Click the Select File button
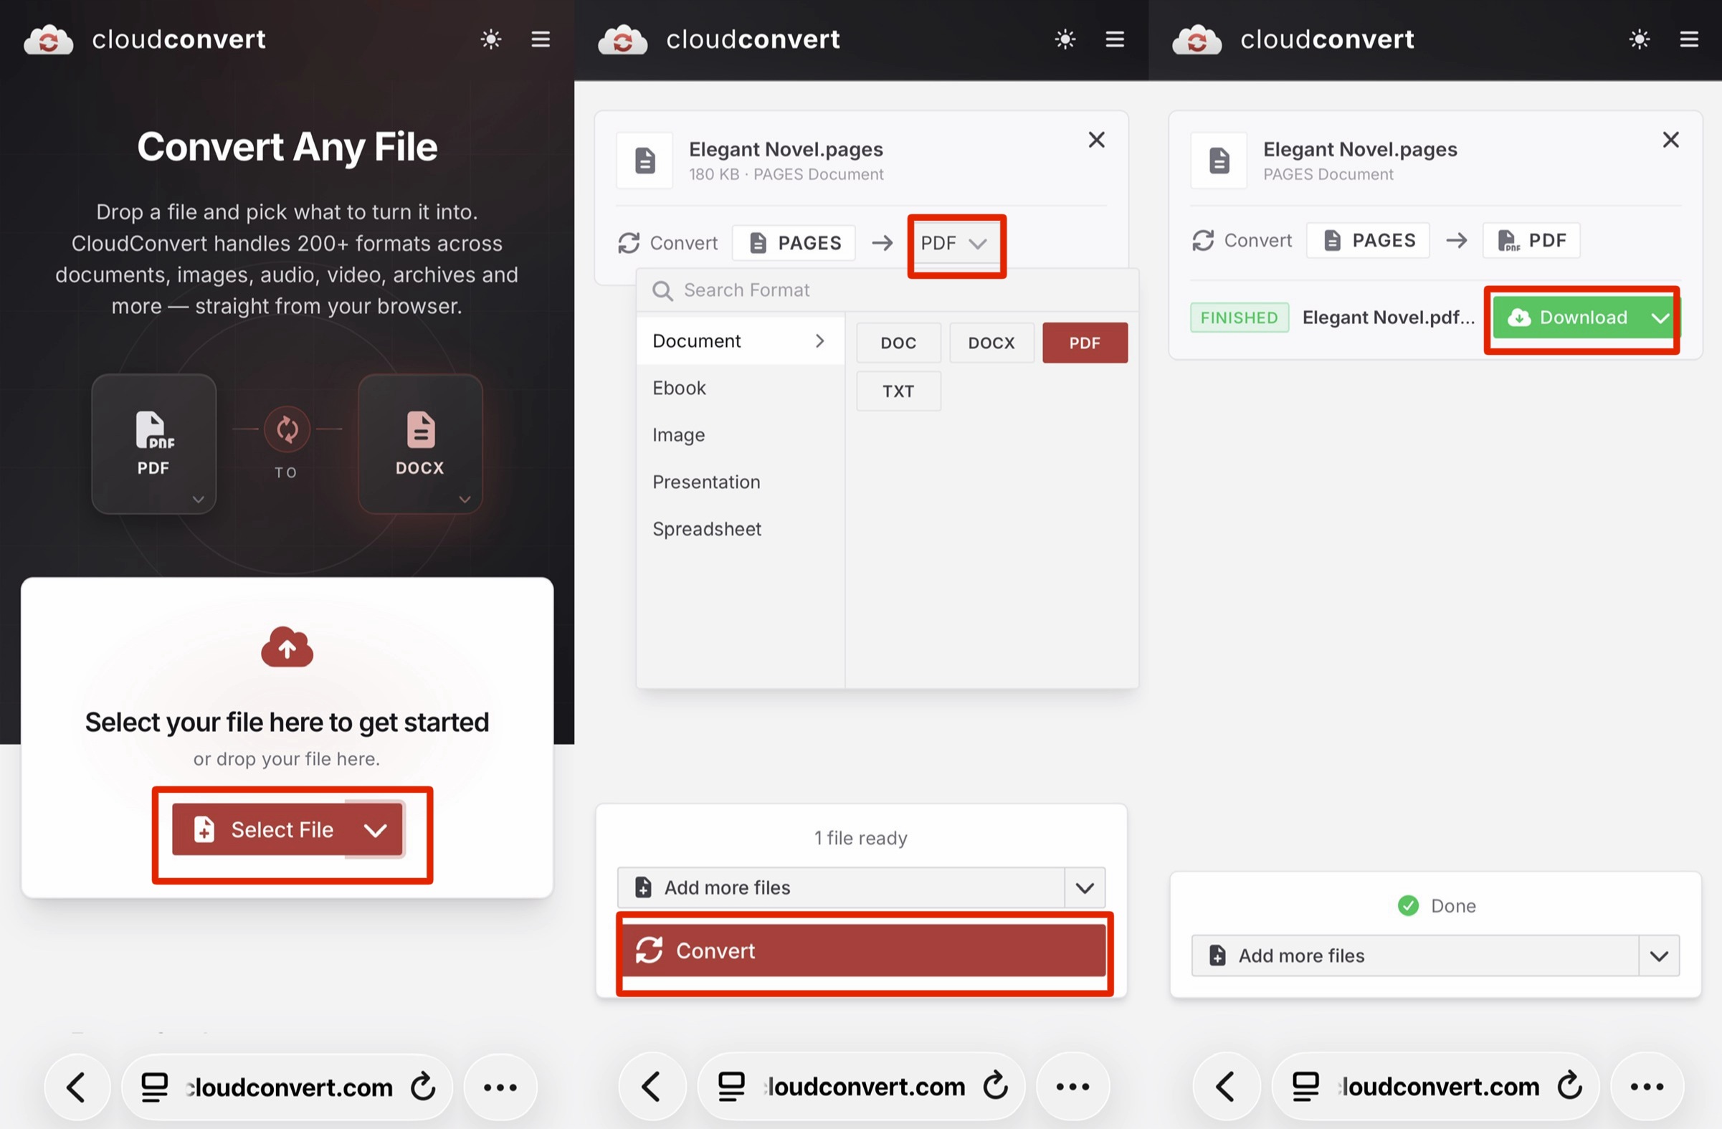The image size is (1722, 1129). tap(258, 829)
